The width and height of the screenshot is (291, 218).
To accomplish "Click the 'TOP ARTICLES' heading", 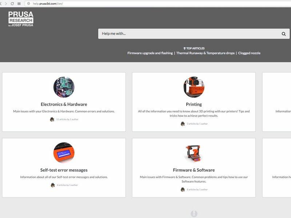I will coord(195,48).
